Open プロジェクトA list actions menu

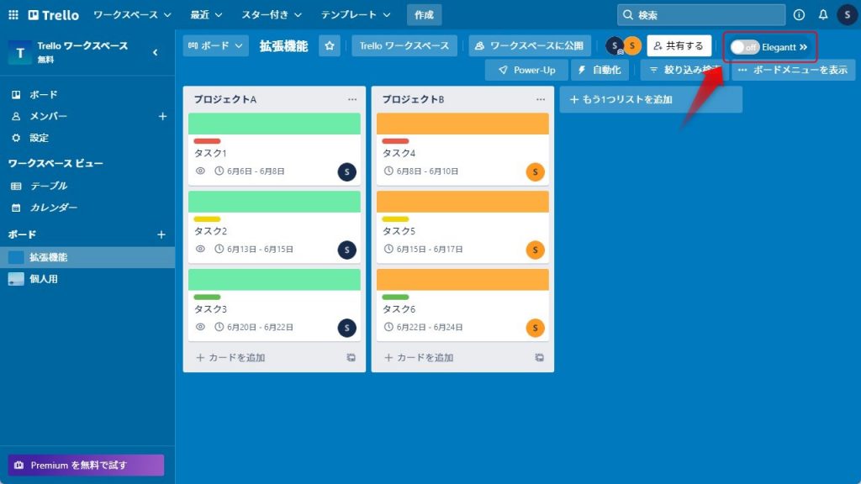click(x=352, y=99)
